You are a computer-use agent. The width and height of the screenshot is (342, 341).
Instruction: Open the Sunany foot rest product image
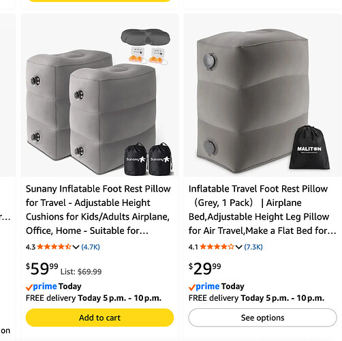(x=99, y=95)
